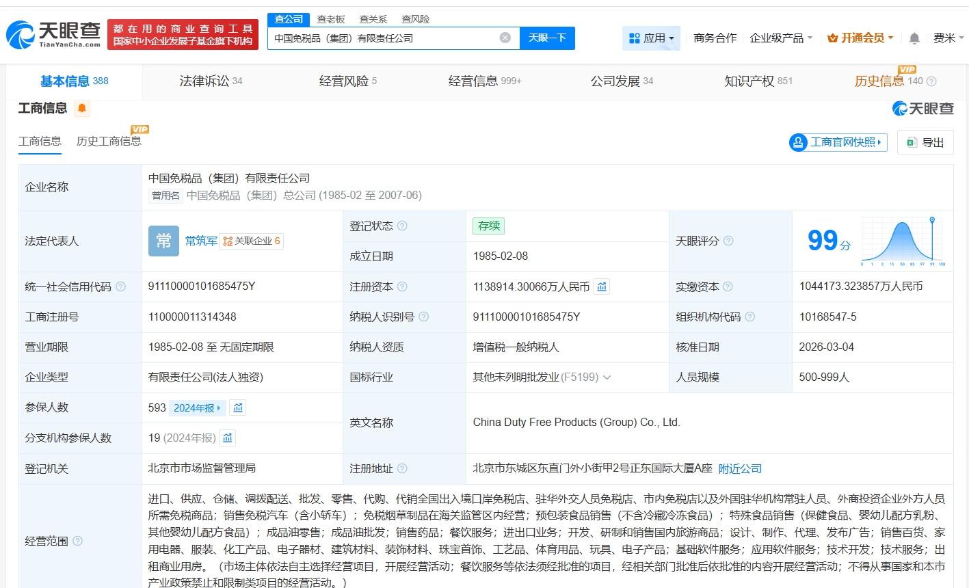Open 开通会员 membership dropdown

point(860,38)
